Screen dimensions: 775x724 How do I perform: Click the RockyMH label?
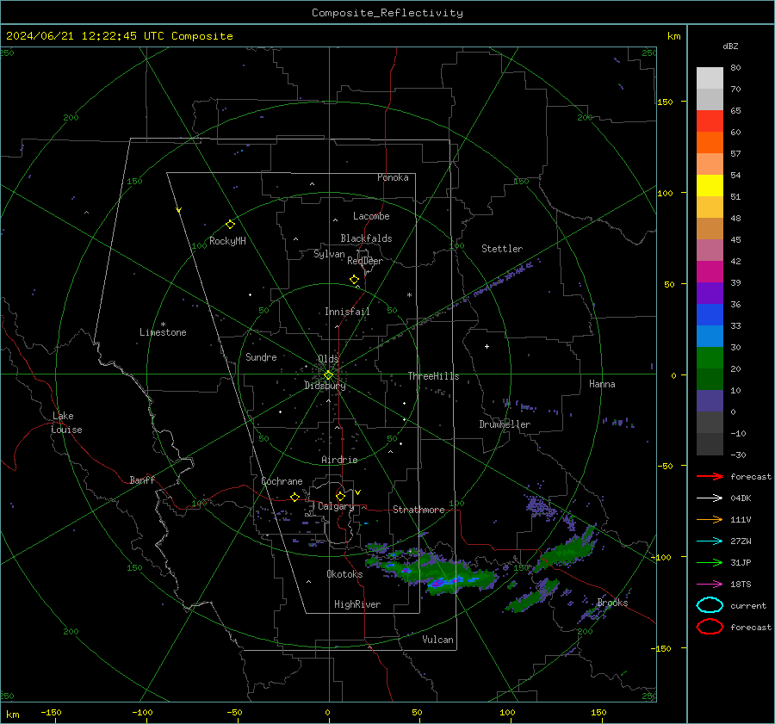tap(227, 241)
